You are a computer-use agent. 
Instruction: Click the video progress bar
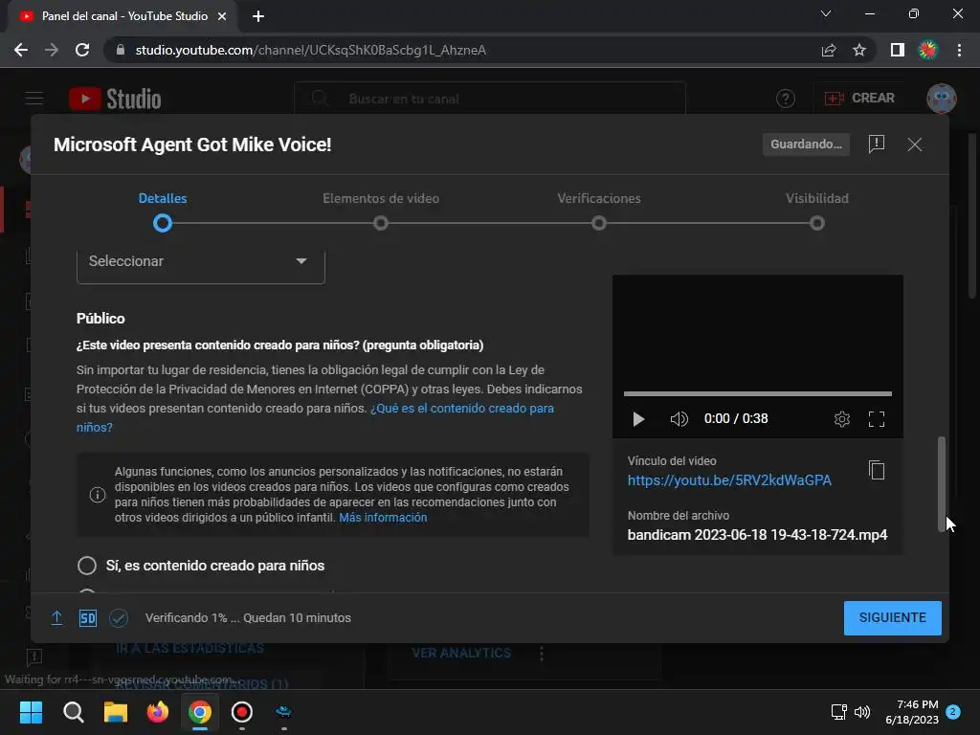pyautogui.click(x=758, y=393)
